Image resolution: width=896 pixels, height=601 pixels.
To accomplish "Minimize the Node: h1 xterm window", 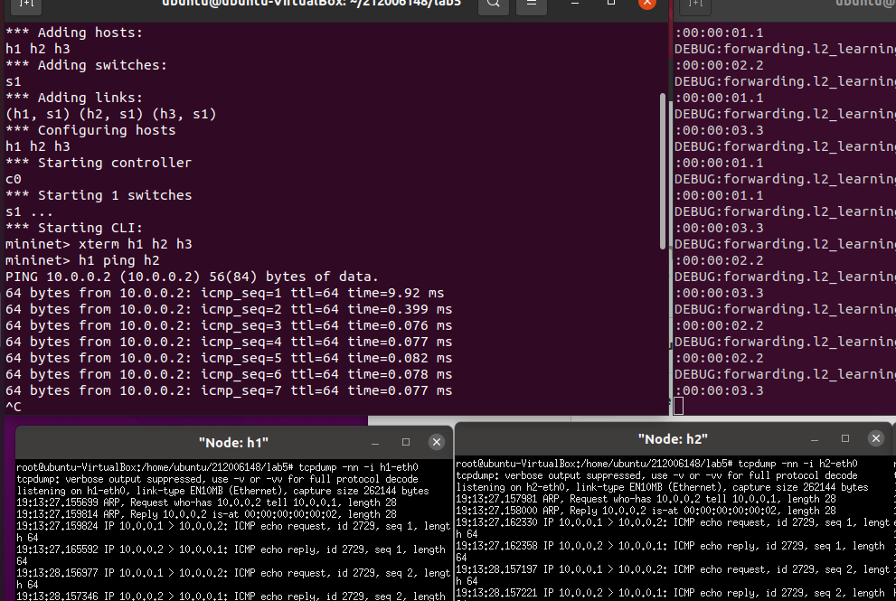I will click(x=375, y=443).
